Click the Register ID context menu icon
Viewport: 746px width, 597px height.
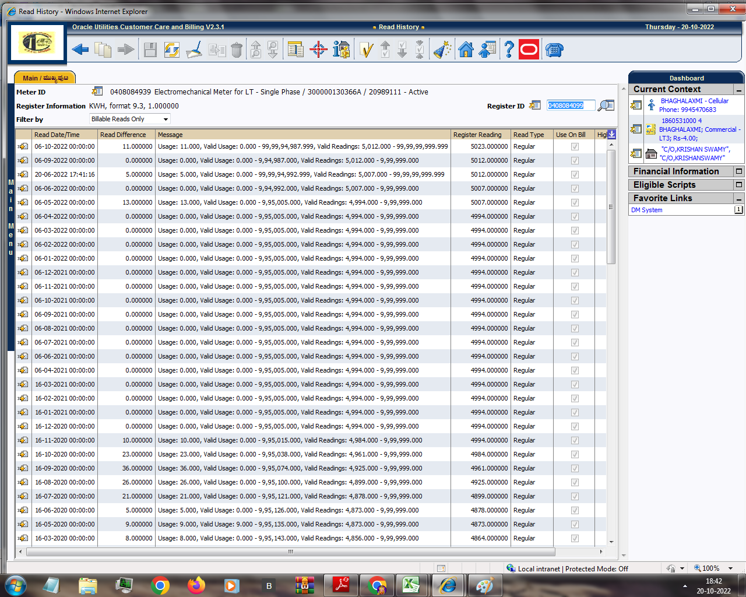pyautogui.click(x=534, y=106)
